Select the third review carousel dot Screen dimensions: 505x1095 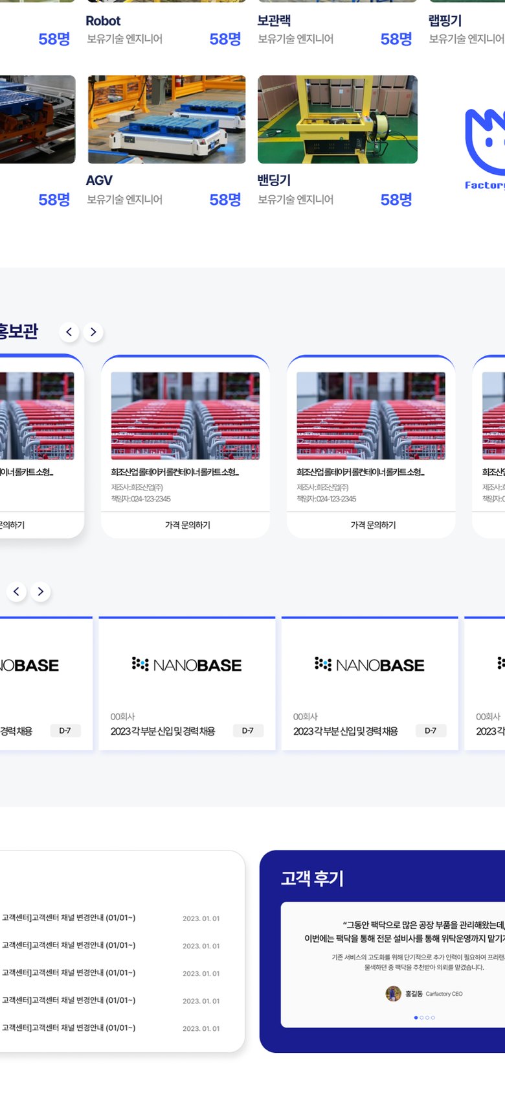coord(427,1018)
